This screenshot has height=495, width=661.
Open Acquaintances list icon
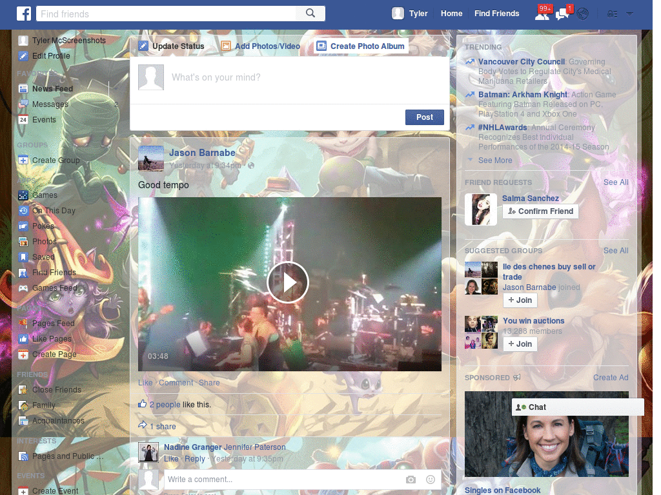click(x=23, y=421)
